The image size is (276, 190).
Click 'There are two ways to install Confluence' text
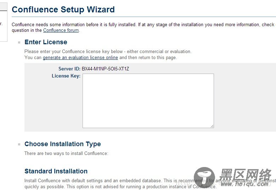[66, 153]
